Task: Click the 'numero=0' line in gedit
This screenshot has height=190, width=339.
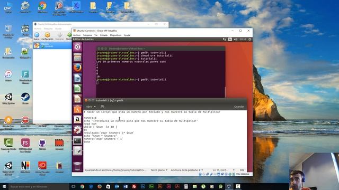Action: point(90,118)
